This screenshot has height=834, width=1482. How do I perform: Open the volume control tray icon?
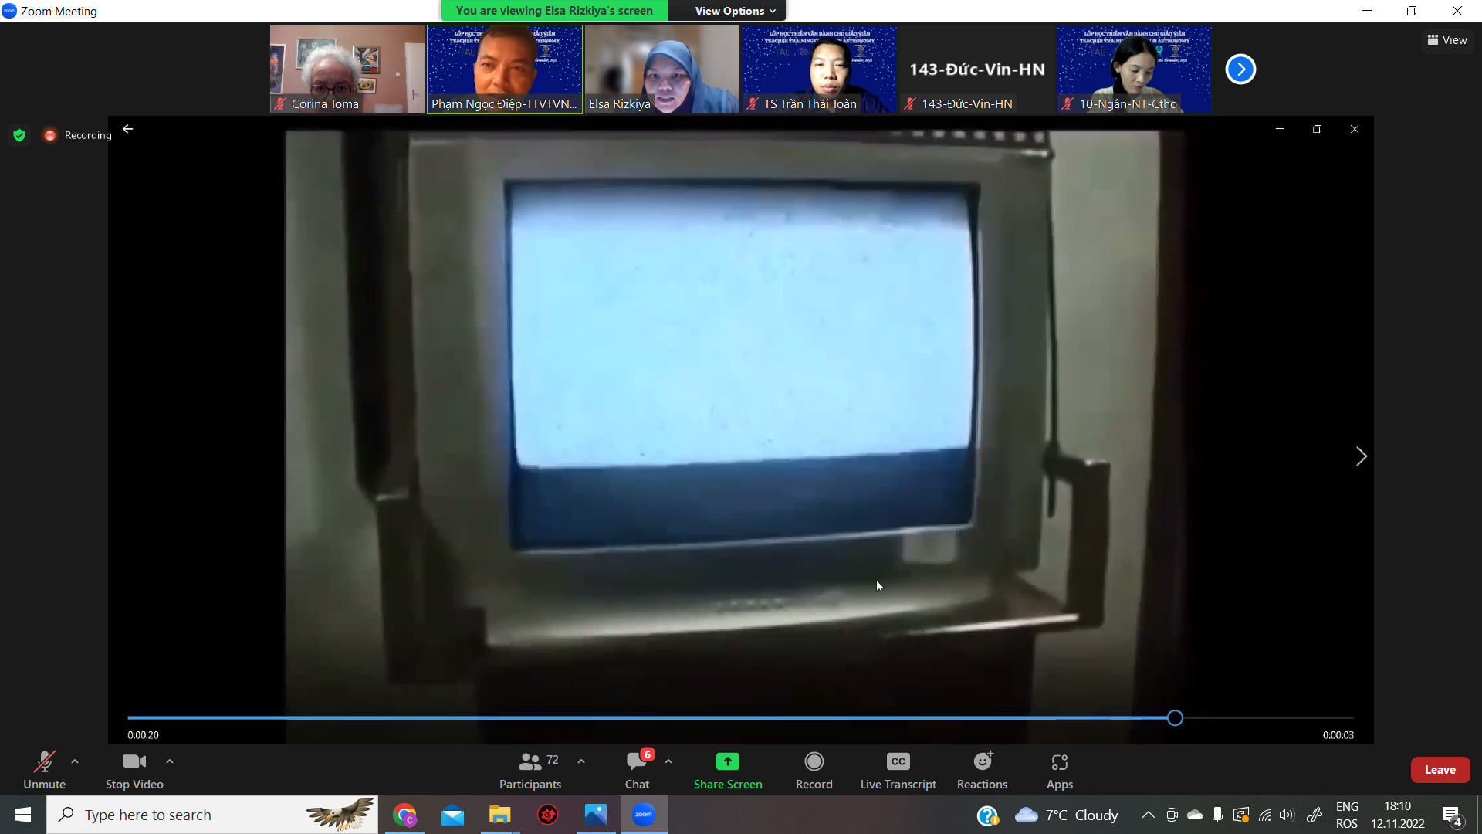pos(1287,815)
